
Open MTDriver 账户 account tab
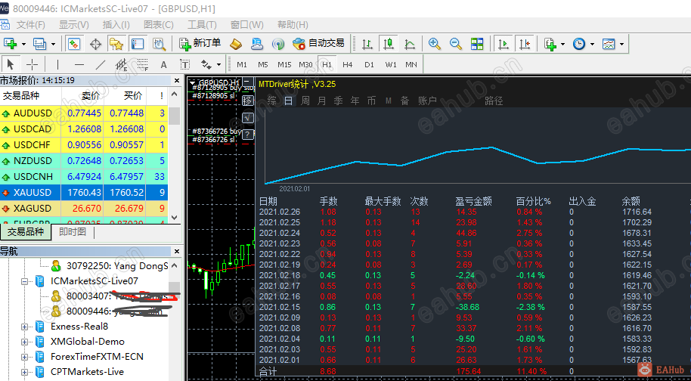[x=427, y=101]
